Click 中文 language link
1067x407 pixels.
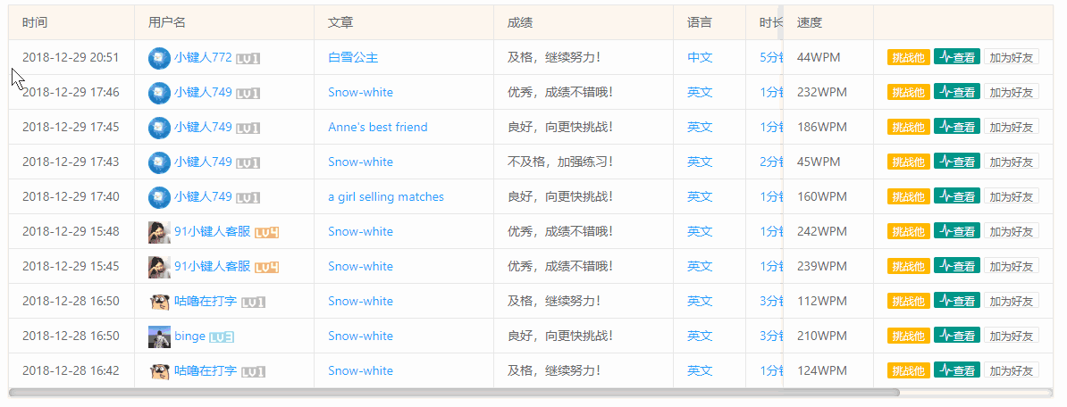pyautogui.click(x=700, y=58)
